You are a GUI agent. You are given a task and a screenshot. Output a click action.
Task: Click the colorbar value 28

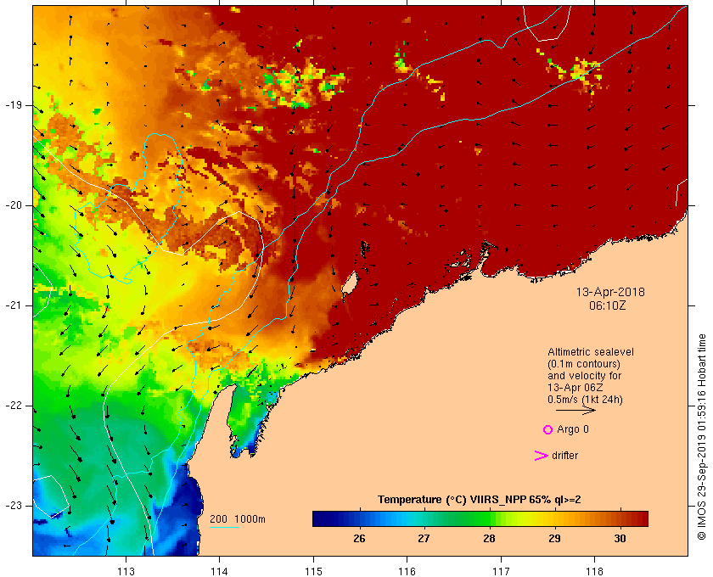pos(489,539)
